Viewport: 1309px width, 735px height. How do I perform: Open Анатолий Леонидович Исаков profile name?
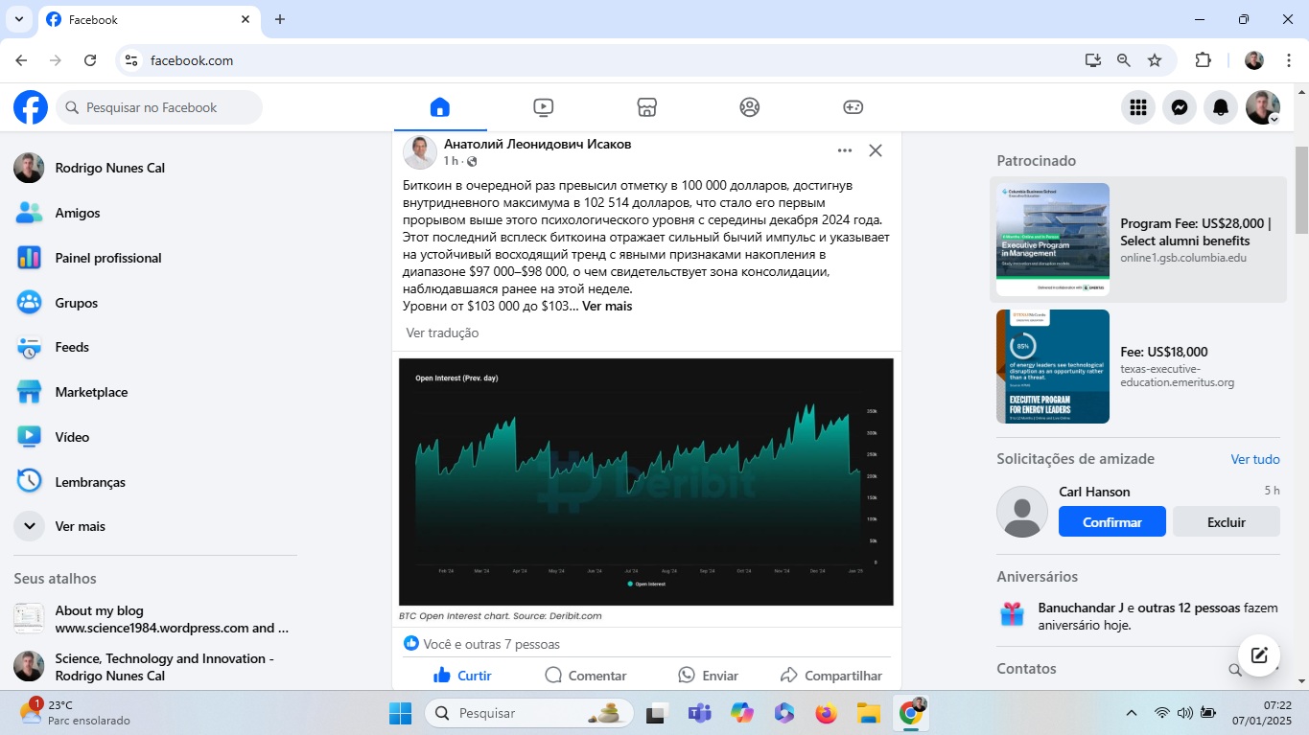tap(537, 144)
